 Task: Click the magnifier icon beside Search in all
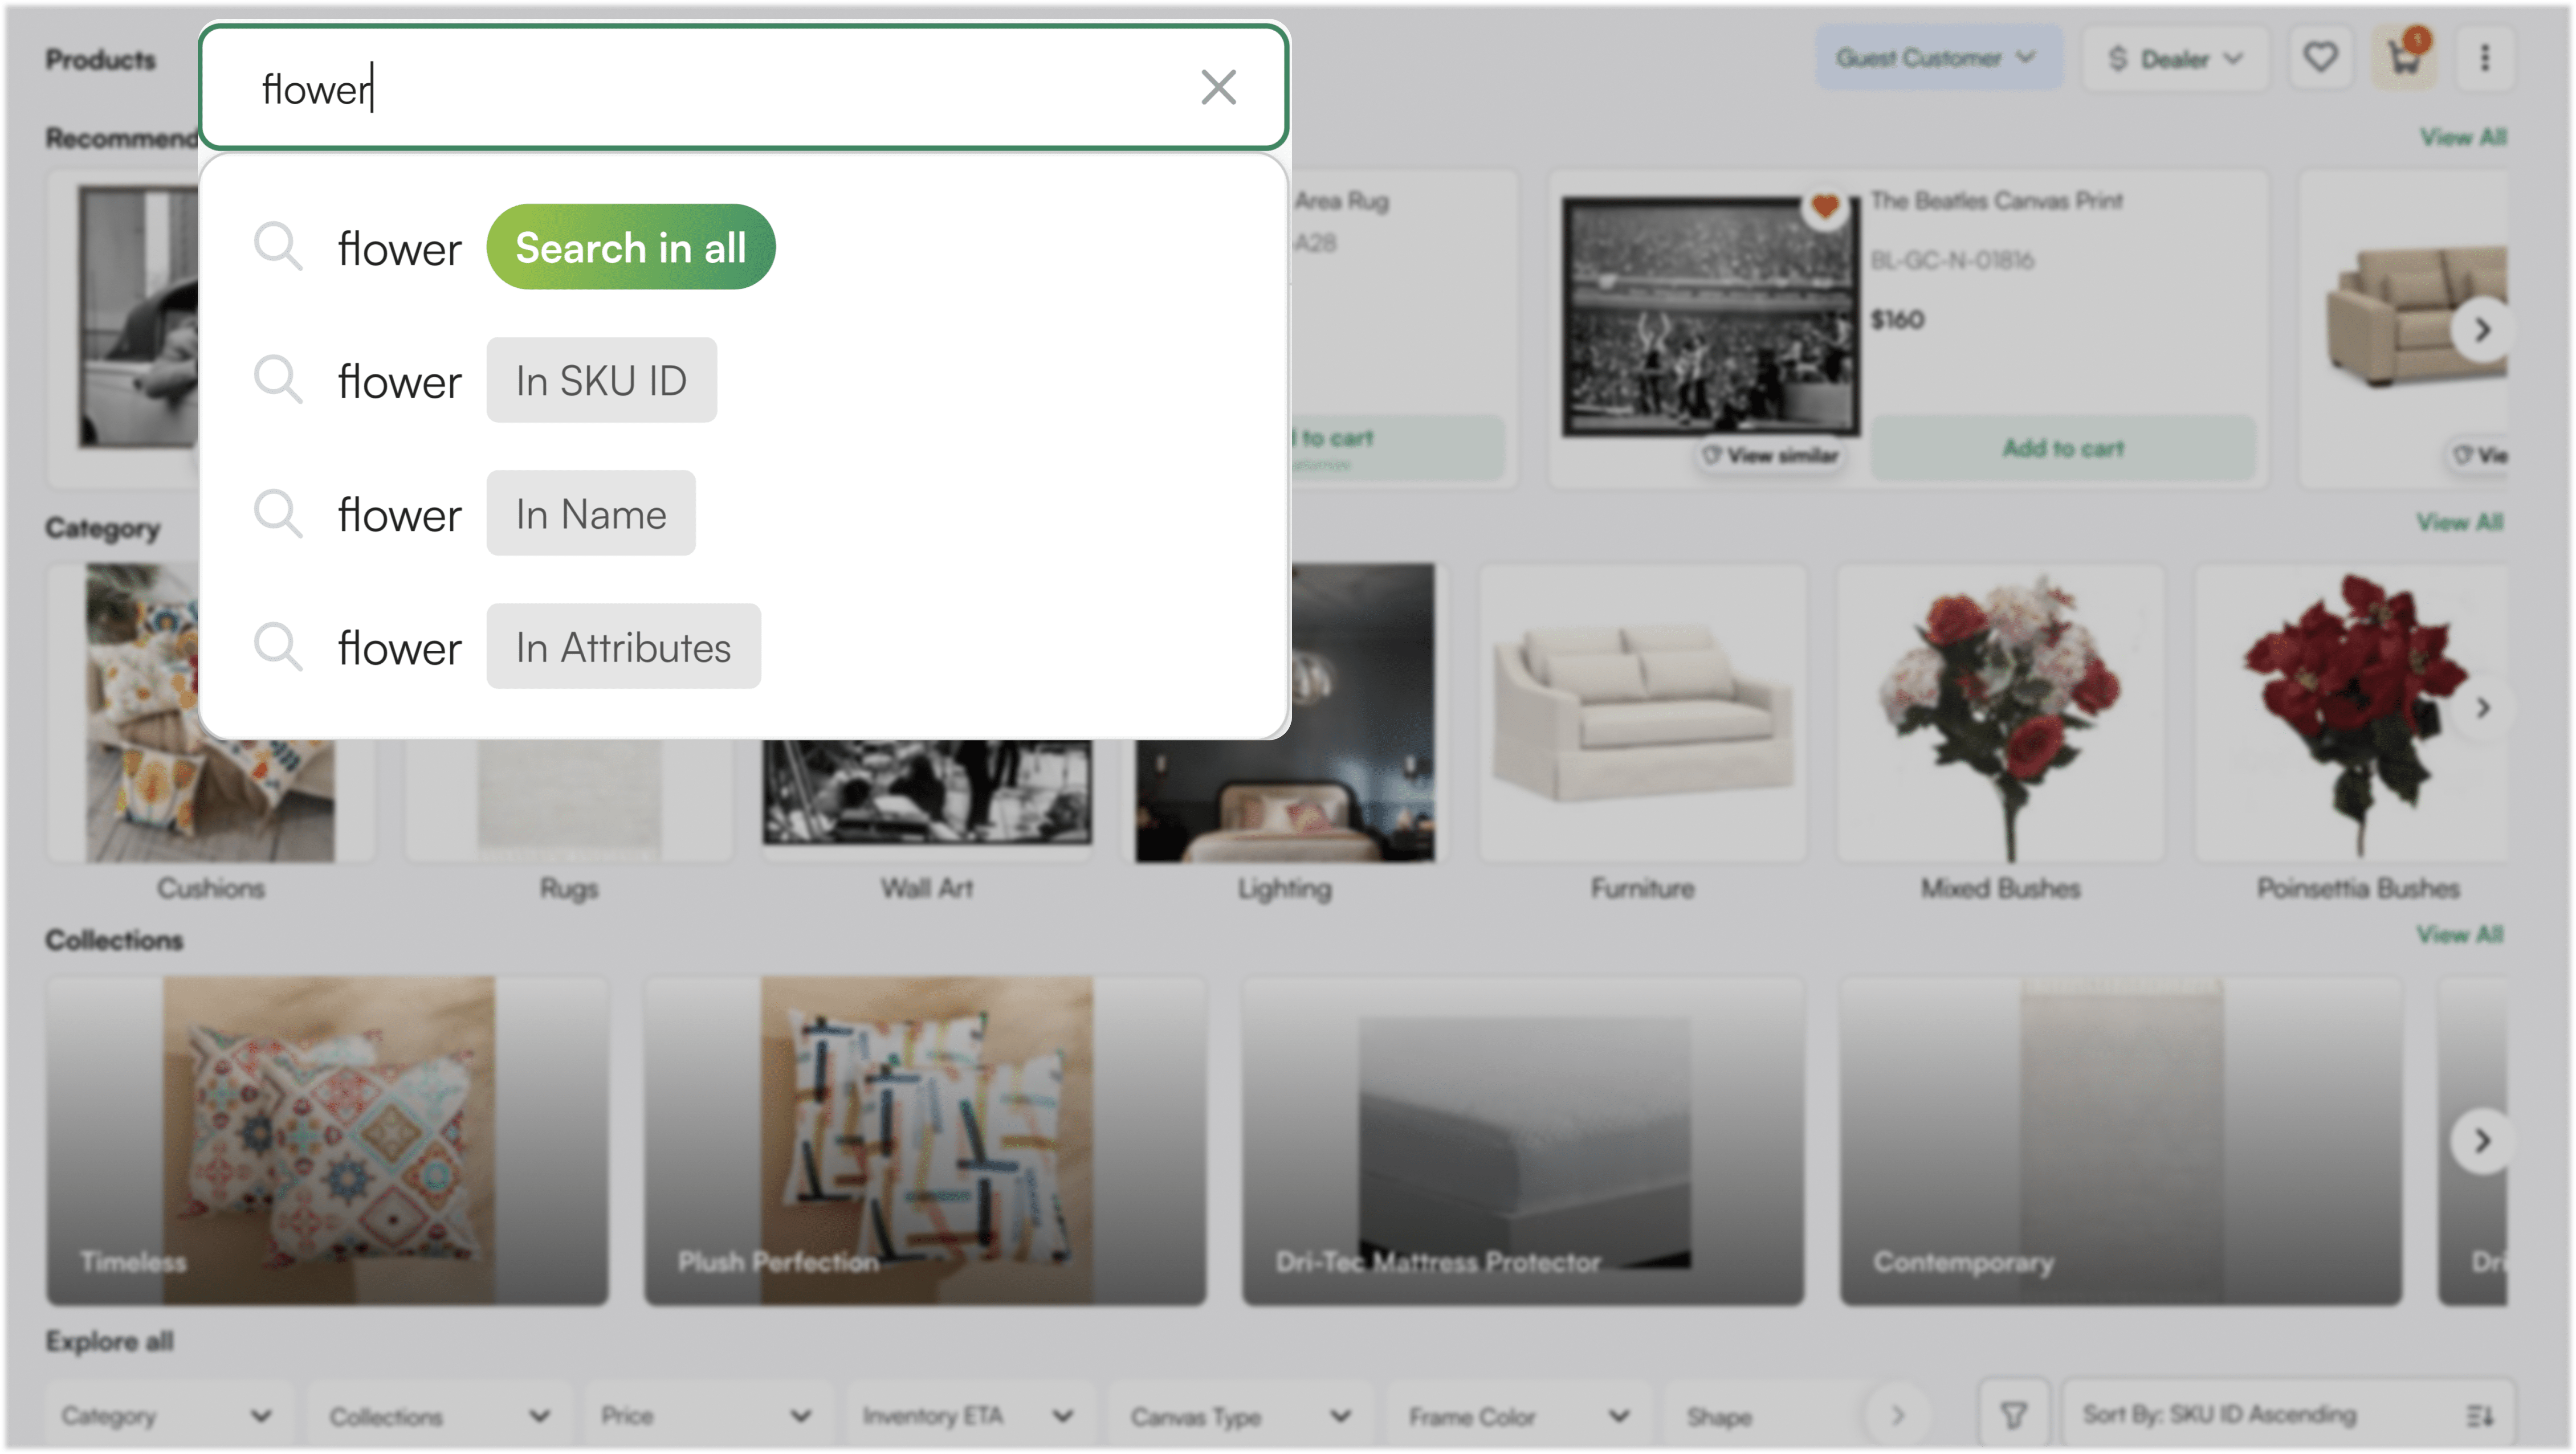pos(277,246)
